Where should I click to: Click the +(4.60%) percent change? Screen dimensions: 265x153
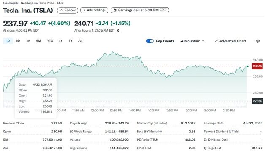point(59,23)
